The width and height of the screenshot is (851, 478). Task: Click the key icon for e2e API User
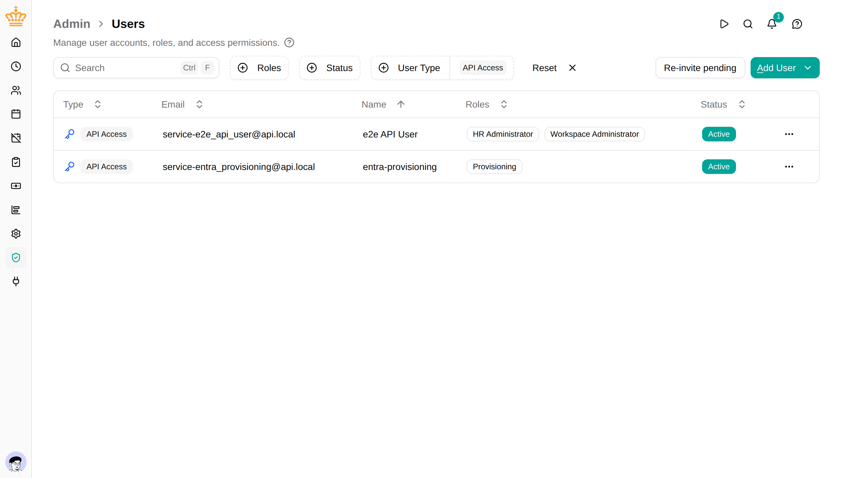[69, 134]
